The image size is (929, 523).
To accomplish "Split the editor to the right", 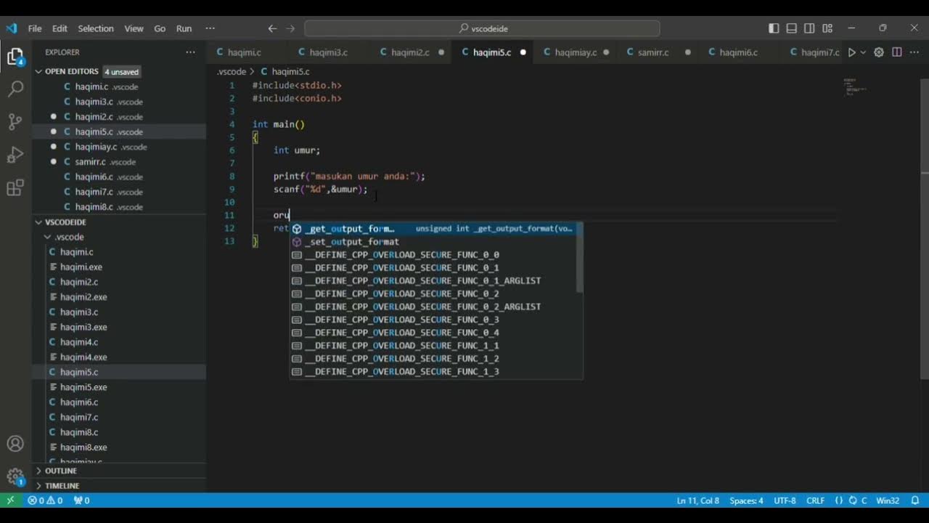I will coord(896,52).
